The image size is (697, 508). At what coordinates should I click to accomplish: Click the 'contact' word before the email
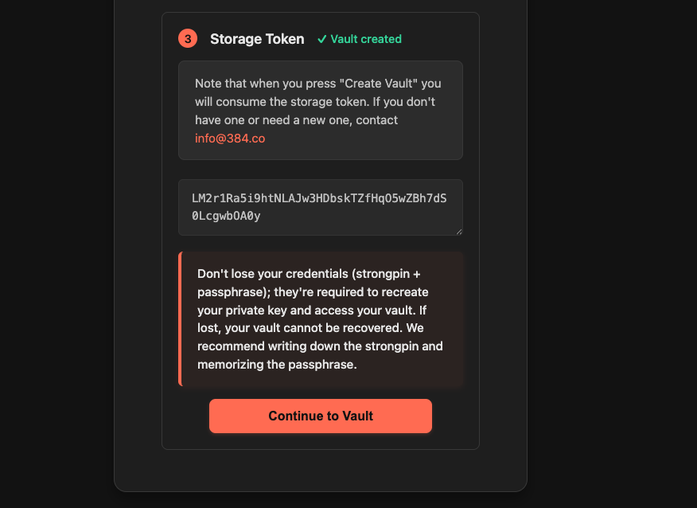coord(376,120)
